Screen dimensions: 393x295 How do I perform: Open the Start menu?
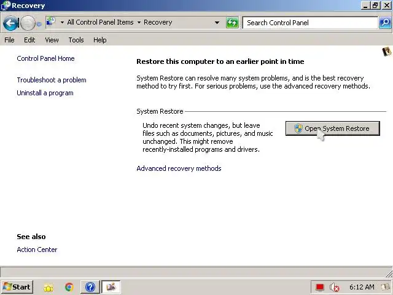(x=17, y=287)
